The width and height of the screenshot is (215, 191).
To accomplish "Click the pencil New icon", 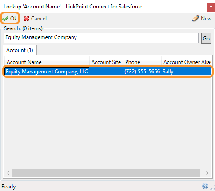I will 196,18.
